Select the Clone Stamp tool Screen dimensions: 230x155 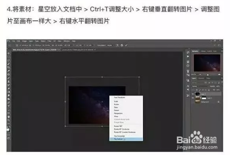[9, 82]
